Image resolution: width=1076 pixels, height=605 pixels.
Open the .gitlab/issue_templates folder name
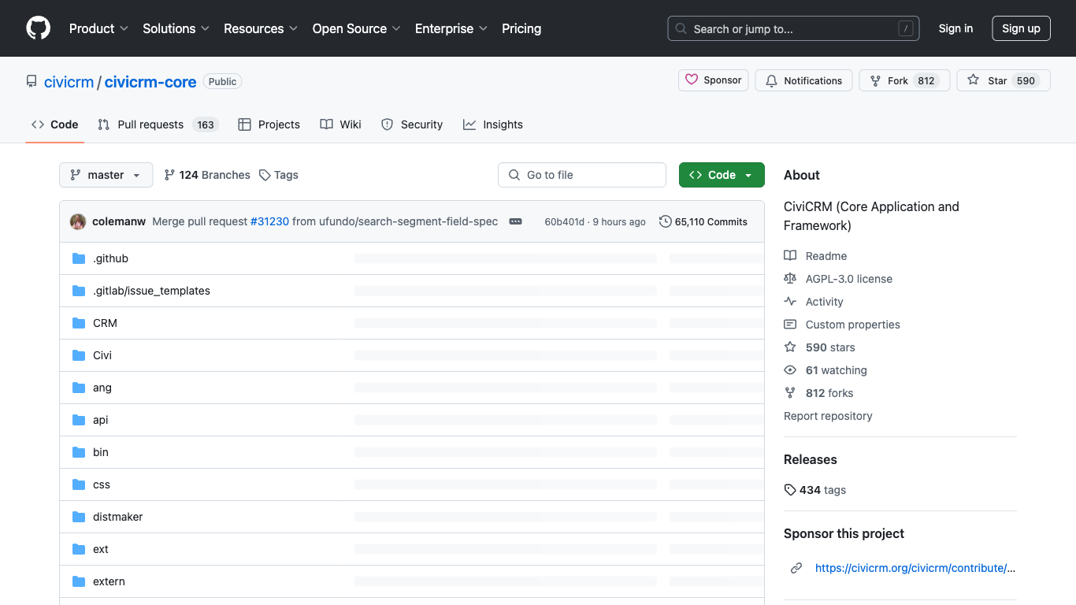click(151, 291)
